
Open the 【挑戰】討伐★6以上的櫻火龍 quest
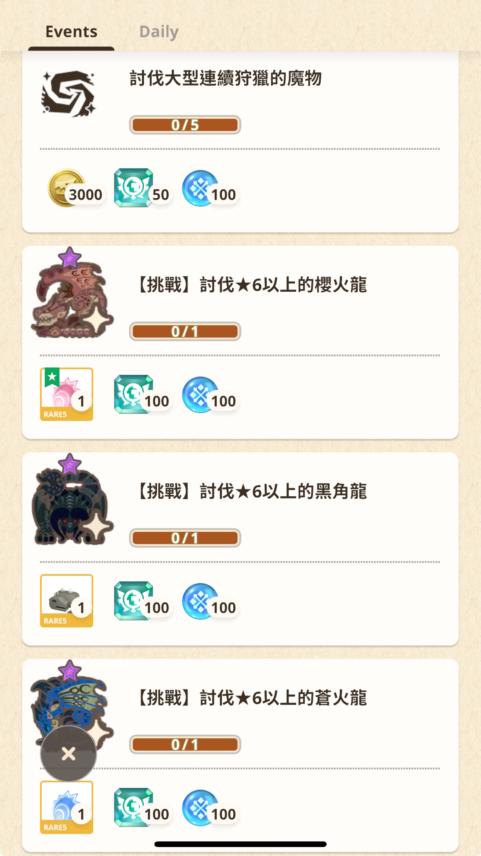[x=251, y=285]
